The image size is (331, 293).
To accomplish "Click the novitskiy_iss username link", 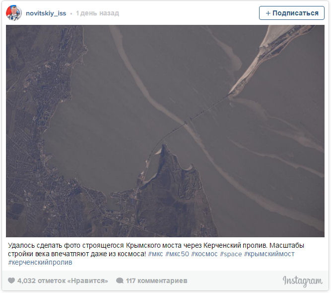I will [x=46, y=13].
